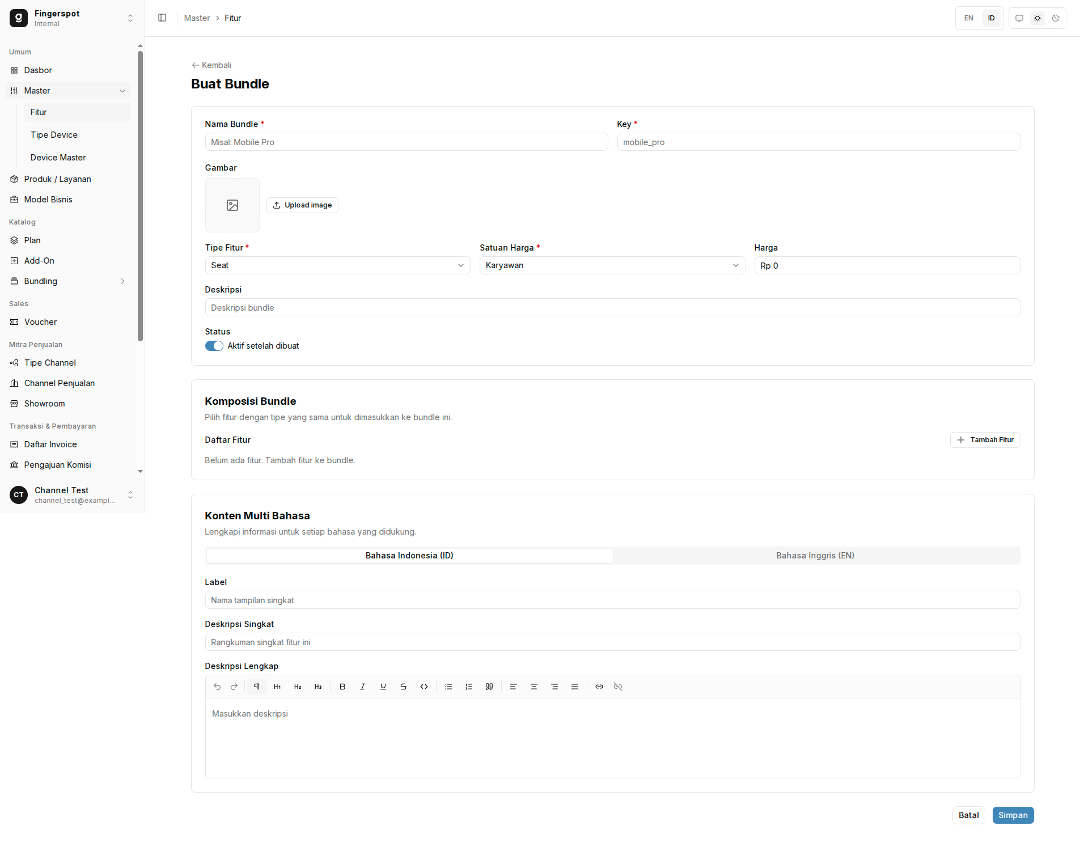Apply Heading 2 formatting
This screenshot has width=1080, height=847.
point(298,687)
